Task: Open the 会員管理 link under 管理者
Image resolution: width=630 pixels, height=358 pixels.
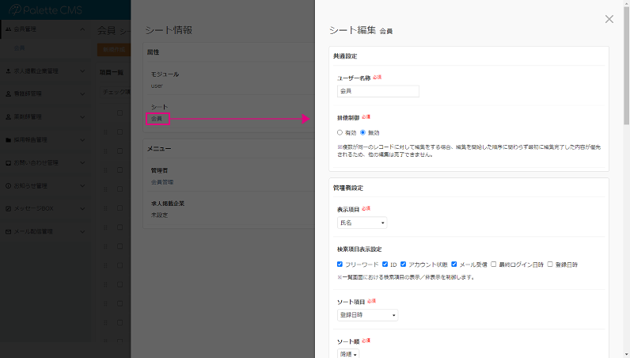Action: (x=162, y=182)
